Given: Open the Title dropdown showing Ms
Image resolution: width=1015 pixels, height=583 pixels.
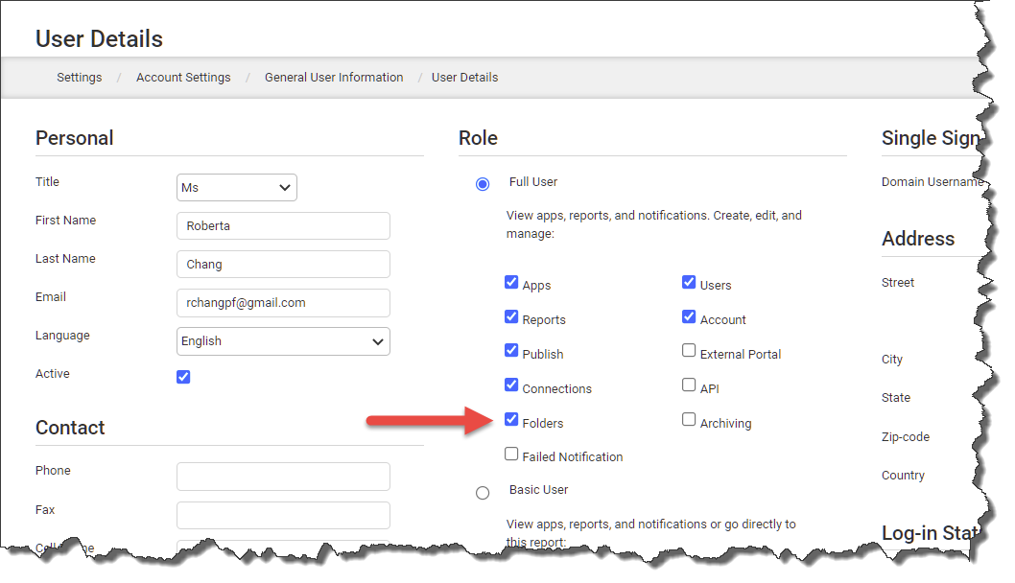Looking at the screenshot, I should [237, 188].
